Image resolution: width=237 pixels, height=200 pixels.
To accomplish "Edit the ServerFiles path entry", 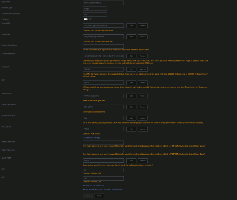I will (x=131, y=37).
